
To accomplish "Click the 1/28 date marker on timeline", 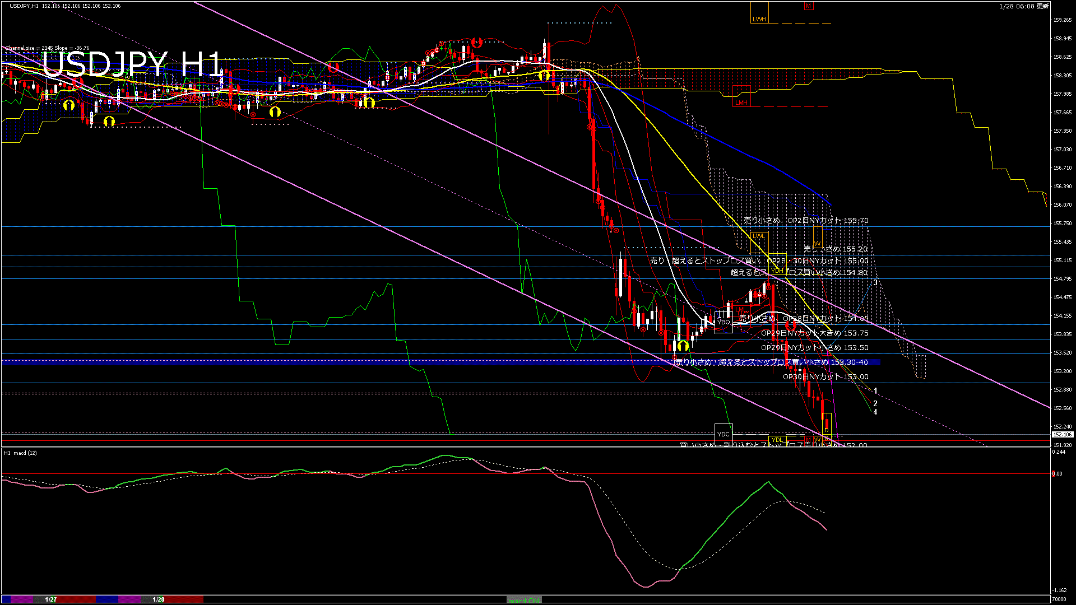I will (x=159, y=599).
